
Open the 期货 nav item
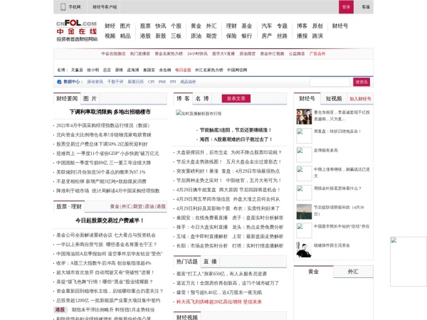tap(211, 36)
